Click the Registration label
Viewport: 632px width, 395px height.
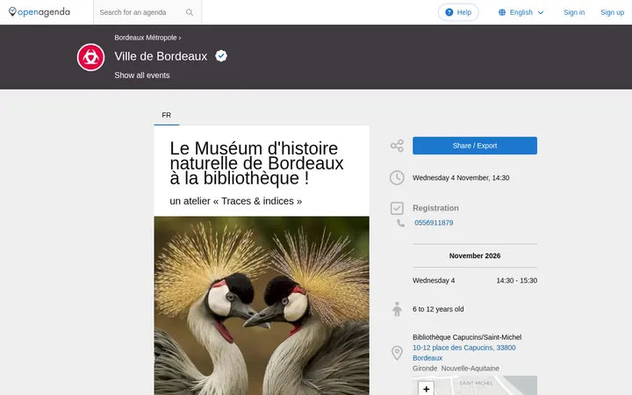(x=435, y=208)
